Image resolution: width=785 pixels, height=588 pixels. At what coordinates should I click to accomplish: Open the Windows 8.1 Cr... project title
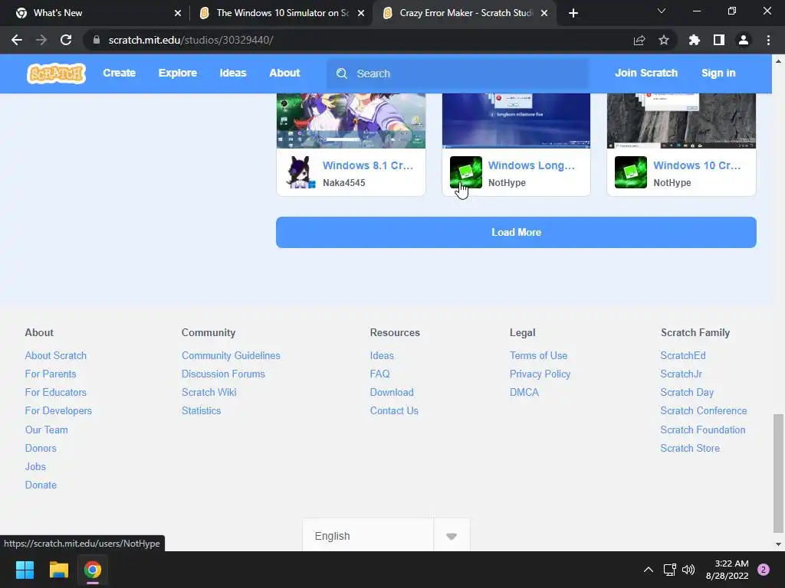click(368, 165)
